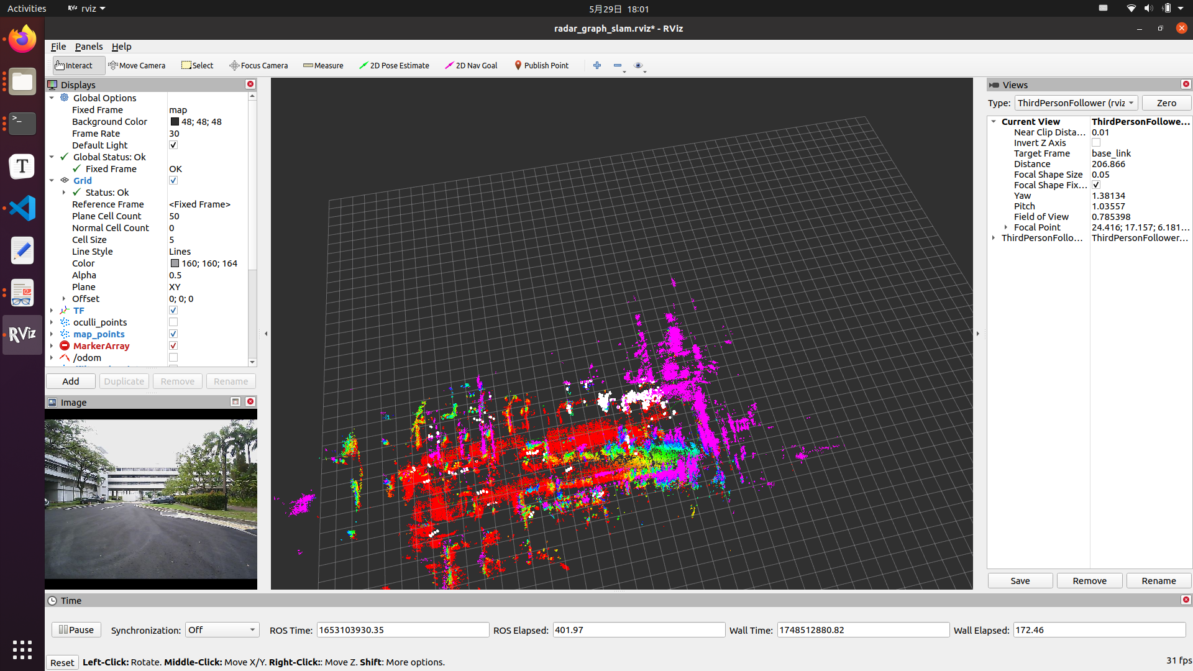1193x671 pixels.
Task: Rename the selected view
Action: 1159,581
